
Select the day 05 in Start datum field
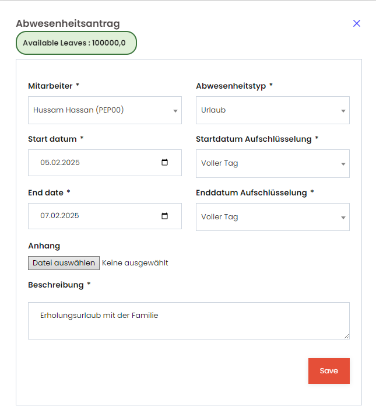click(x=45, y=163)
